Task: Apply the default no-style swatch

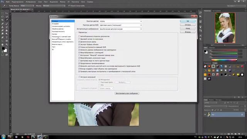Action: (x=205, y=66)
